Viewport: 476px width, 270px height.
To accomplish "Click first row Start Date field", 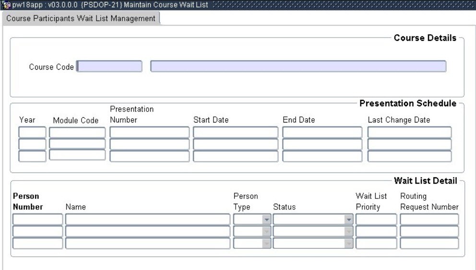I will coord(236,132).
